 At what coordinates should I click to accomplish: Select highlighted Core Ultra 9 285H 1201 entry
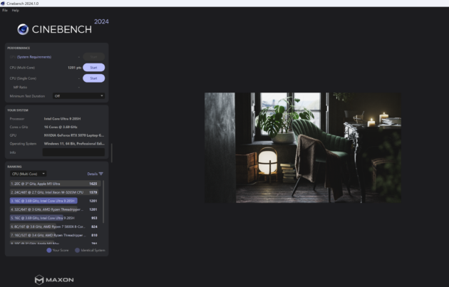point(54,201)
